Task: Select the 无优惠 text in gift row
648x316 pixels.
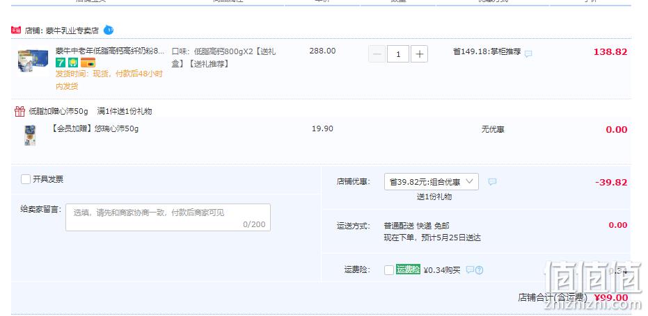Action: [x=493, y=130]
